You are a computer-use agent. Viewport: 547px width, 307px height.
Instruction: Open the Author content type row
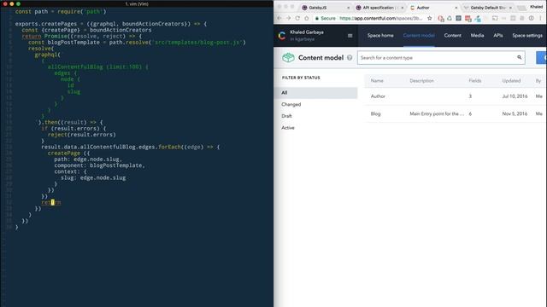456,96
